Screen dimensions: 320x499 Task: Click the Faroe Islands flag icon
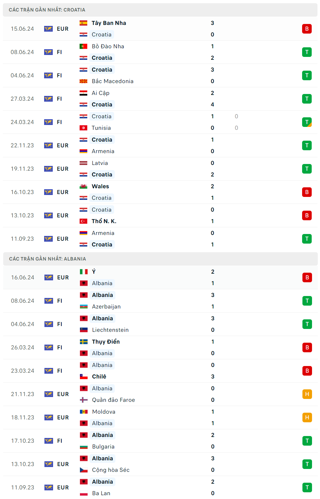click(84, 400)
